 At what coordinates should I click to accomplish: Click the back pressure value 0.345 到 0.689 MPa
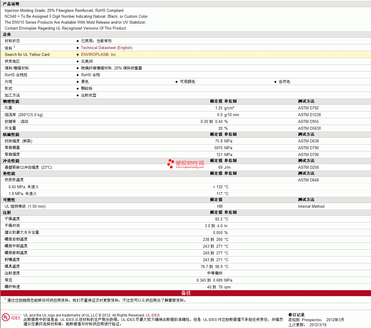pyautogui.click(x=214, y=280)
